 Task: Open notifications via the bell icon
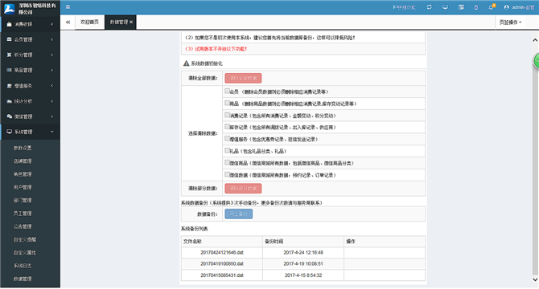coord(492,7)
